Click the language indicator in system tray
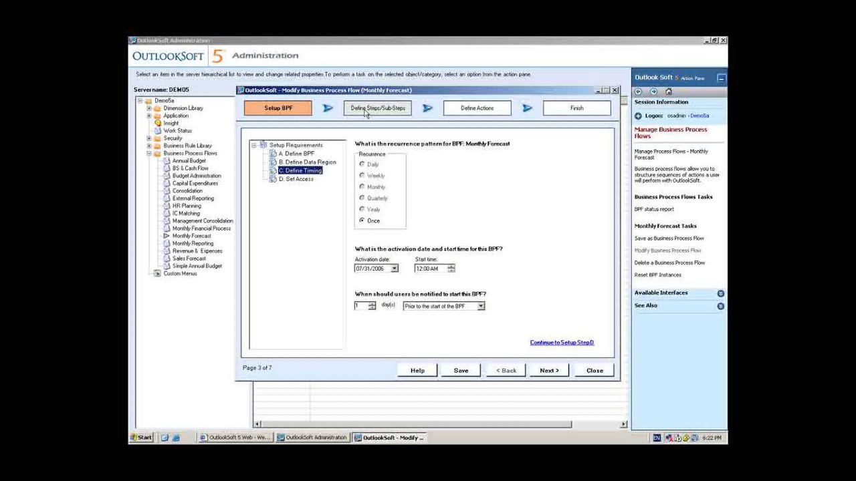The height and width of the screenshot is (481, 856). coord(657,438)
